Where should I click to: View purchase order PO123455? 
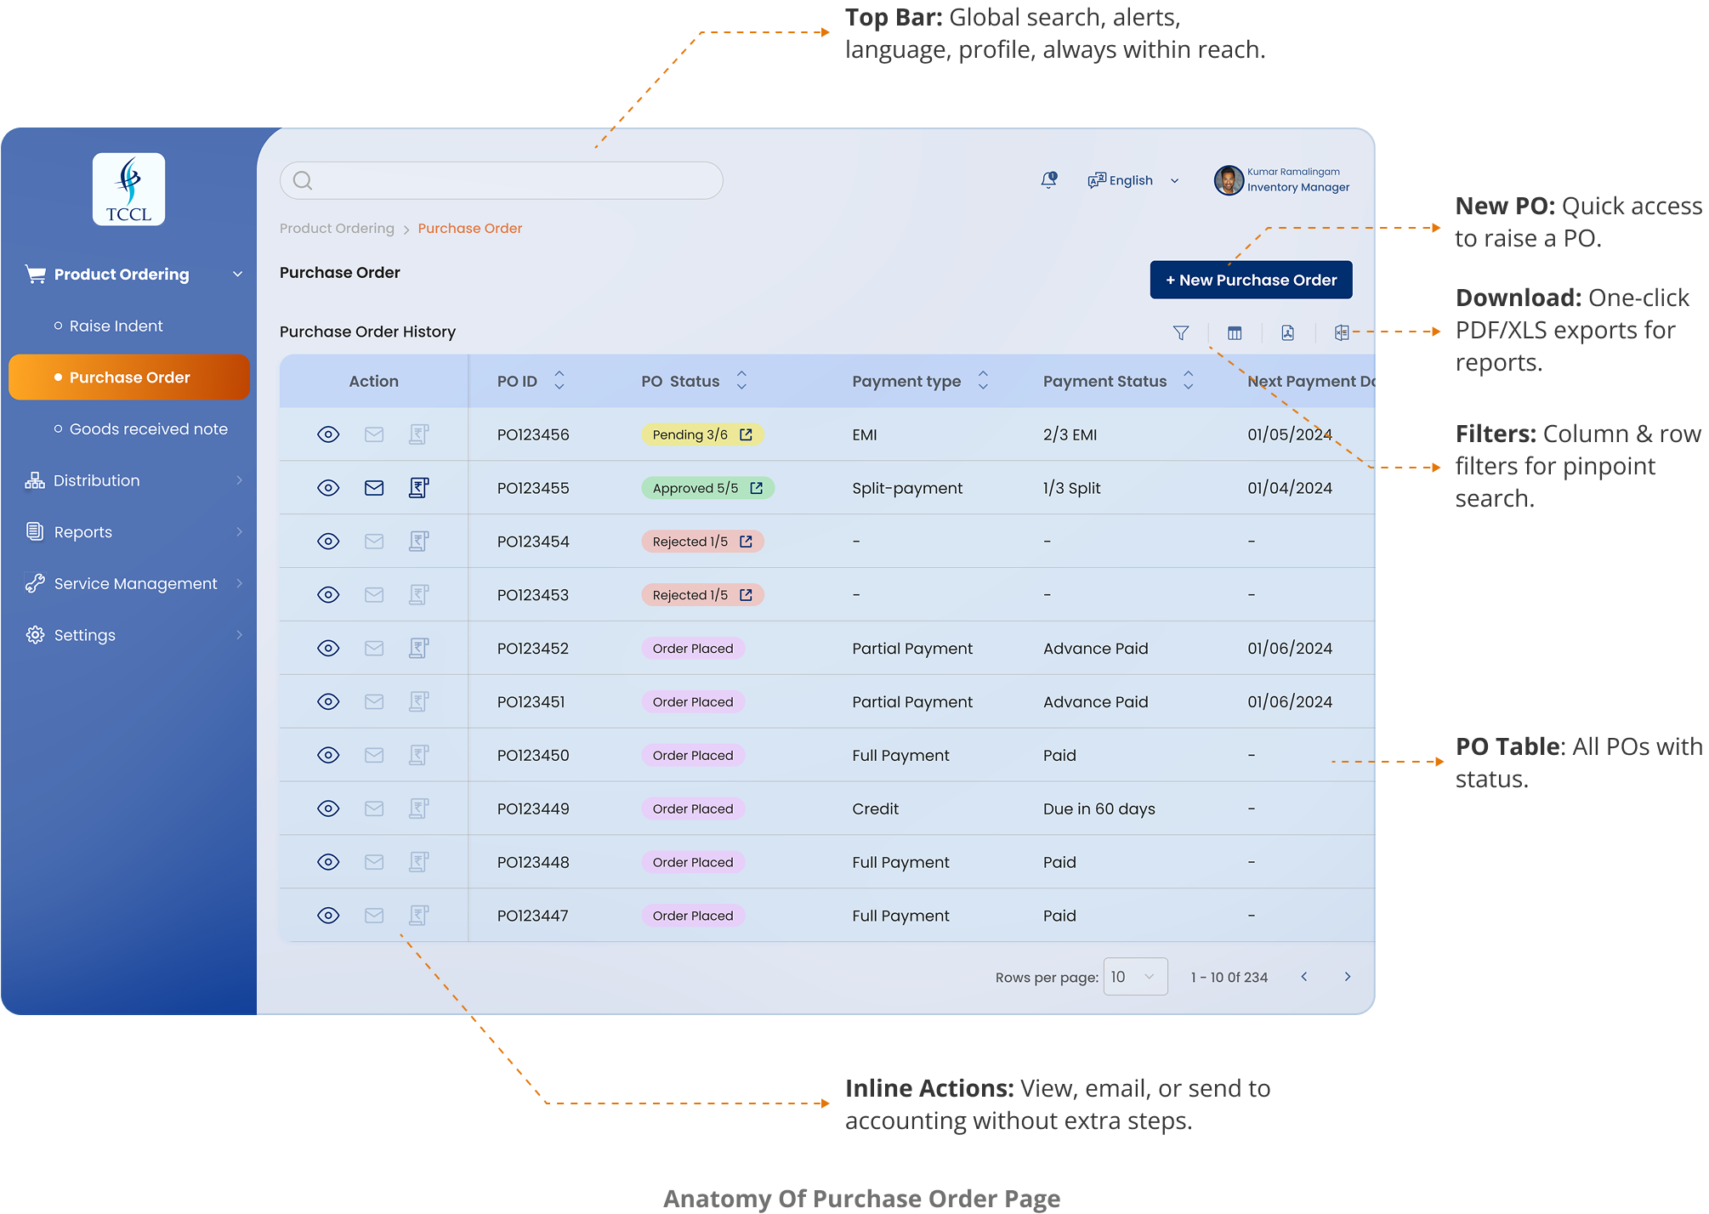pyautogui.click(x=328, y=488)
